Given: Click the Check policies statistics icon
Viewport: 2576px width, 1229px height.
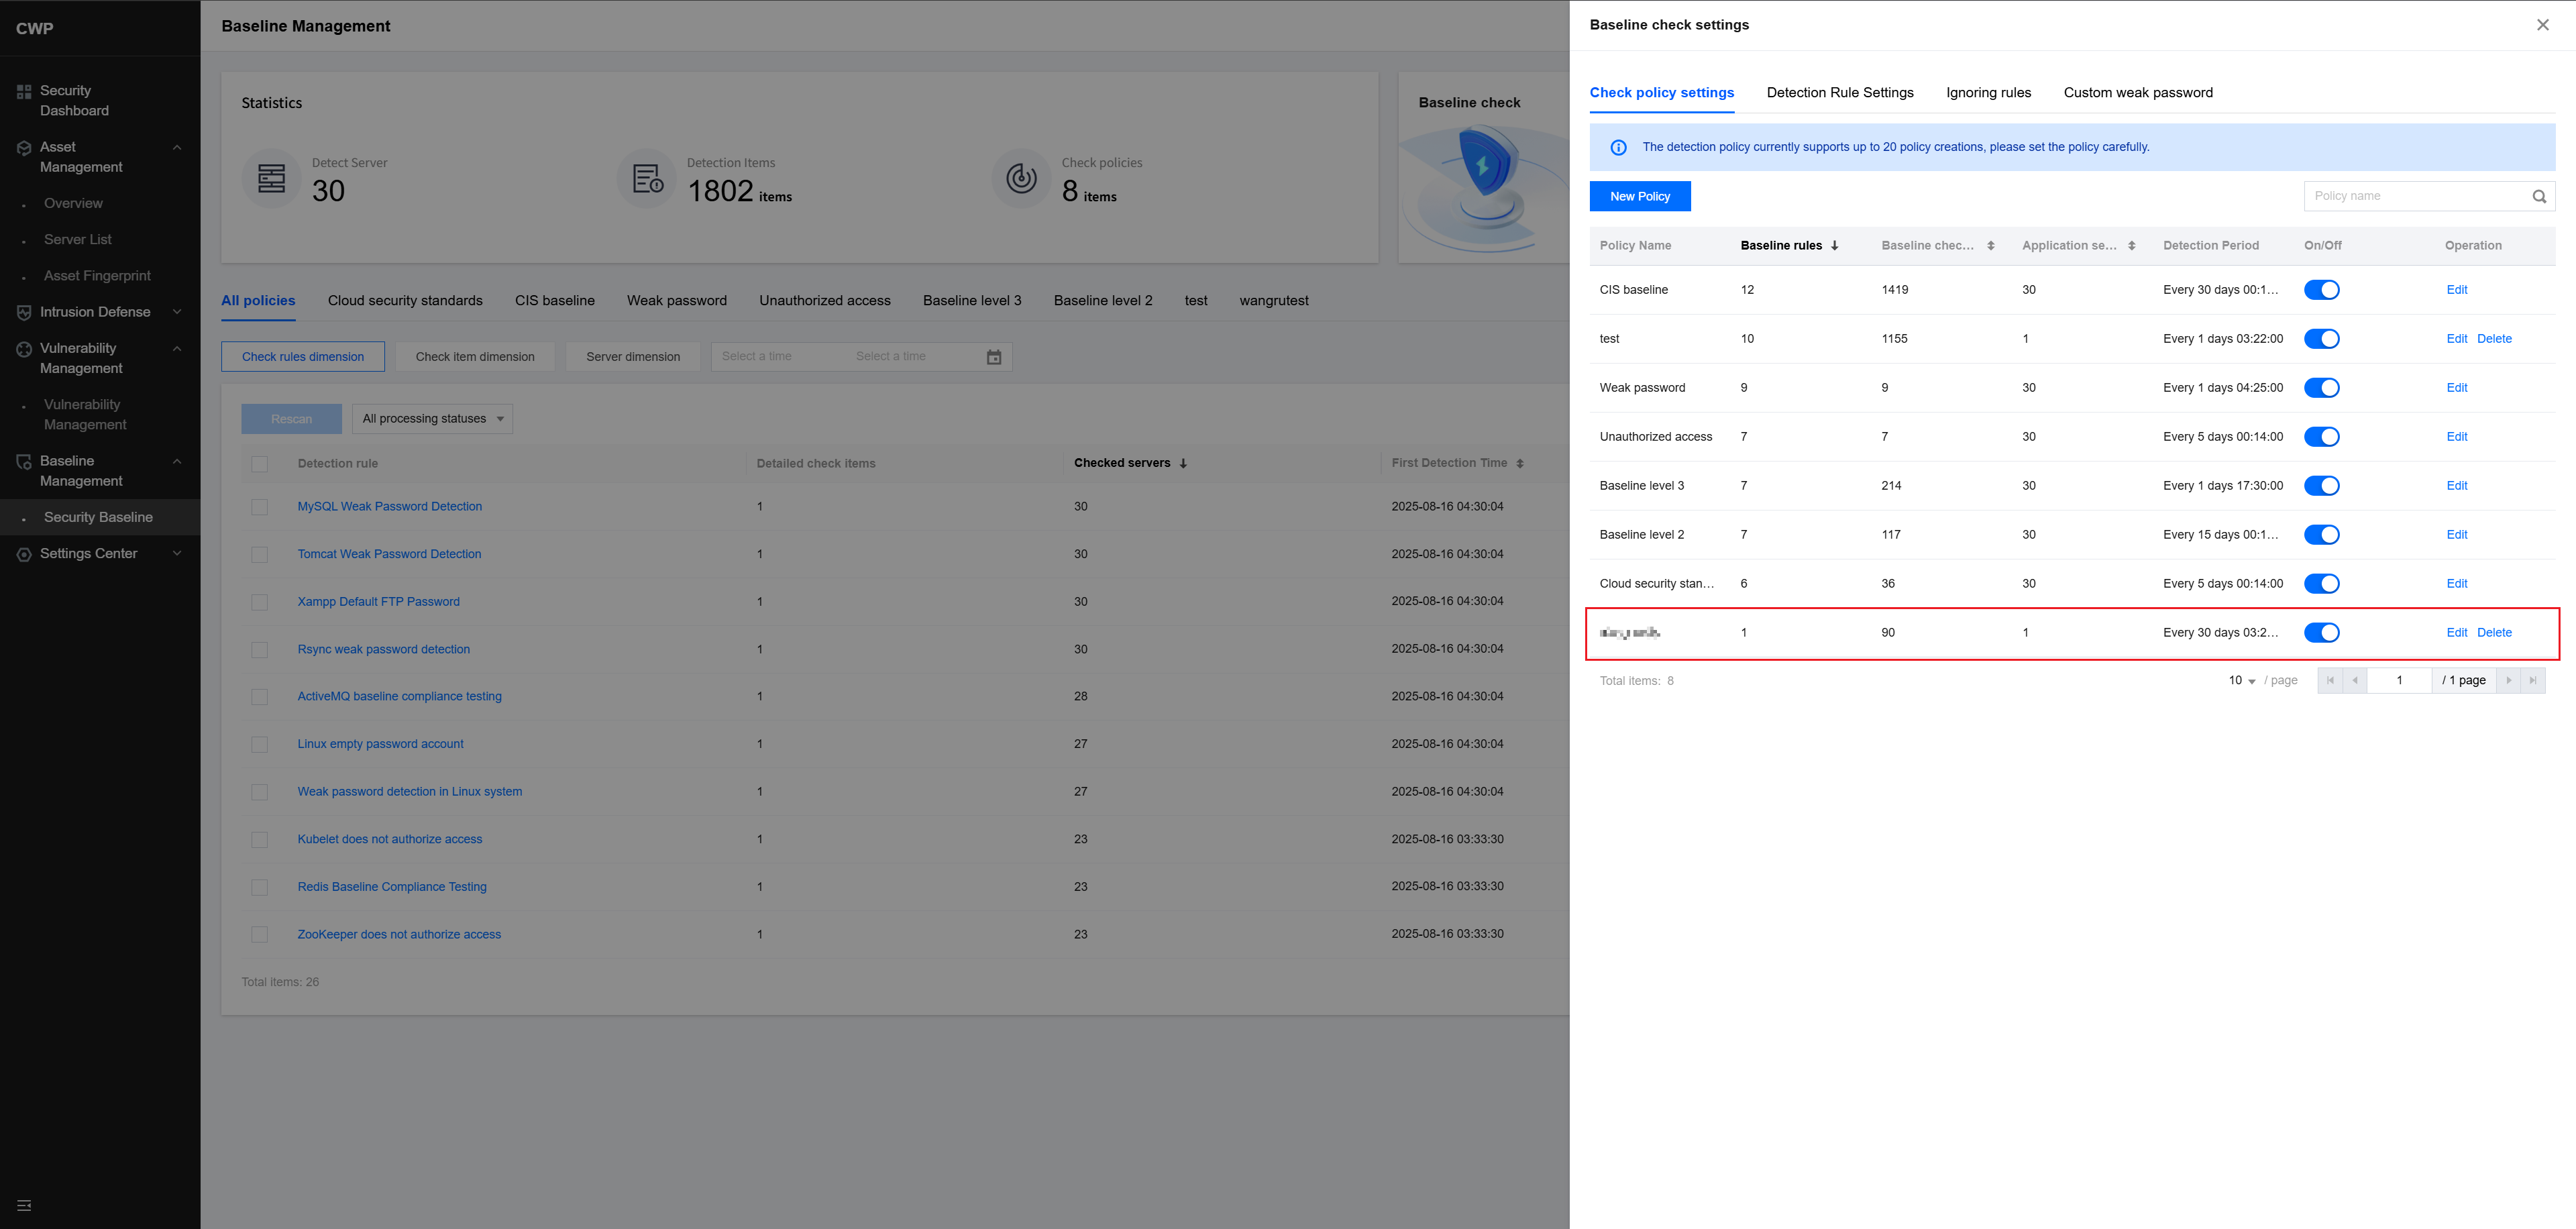Looking at the screenshot, I should click(1021, 179).
